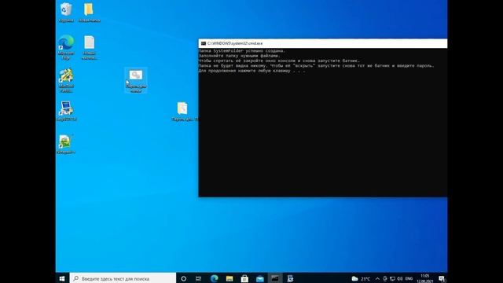The height and width of the screenshot is (283, 503).
Task: Click the last pinned taskbar app icon
Action: coord(290,278)
